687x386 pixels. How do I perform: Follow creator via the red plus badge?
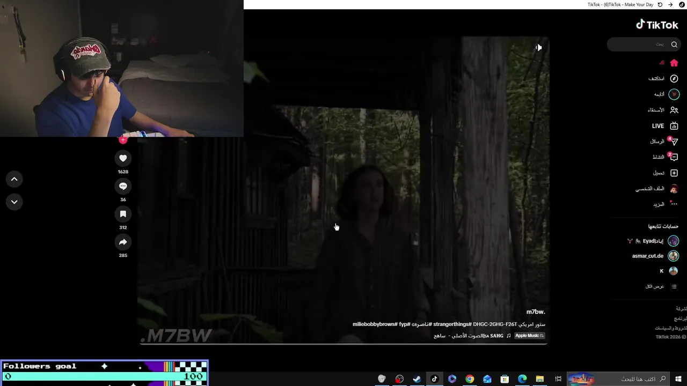click(x=123, y=140)
